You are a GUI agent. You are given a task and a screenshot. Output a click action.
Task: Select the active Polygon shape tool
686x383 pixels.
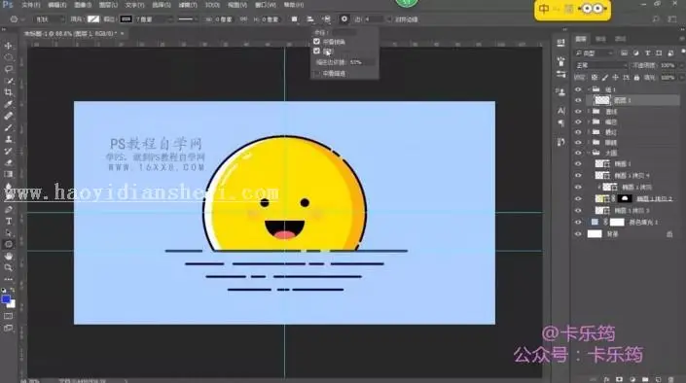click(9, 244)
